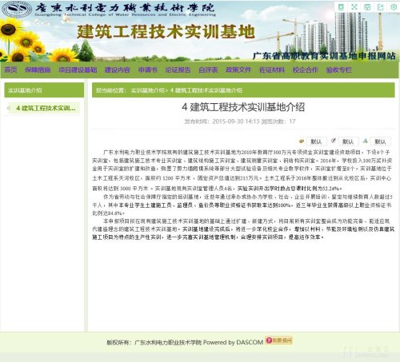The height and width of the screenshot is (362, 400).
Task: Open 项目建设基础 menu item
Action: point(78,70)
